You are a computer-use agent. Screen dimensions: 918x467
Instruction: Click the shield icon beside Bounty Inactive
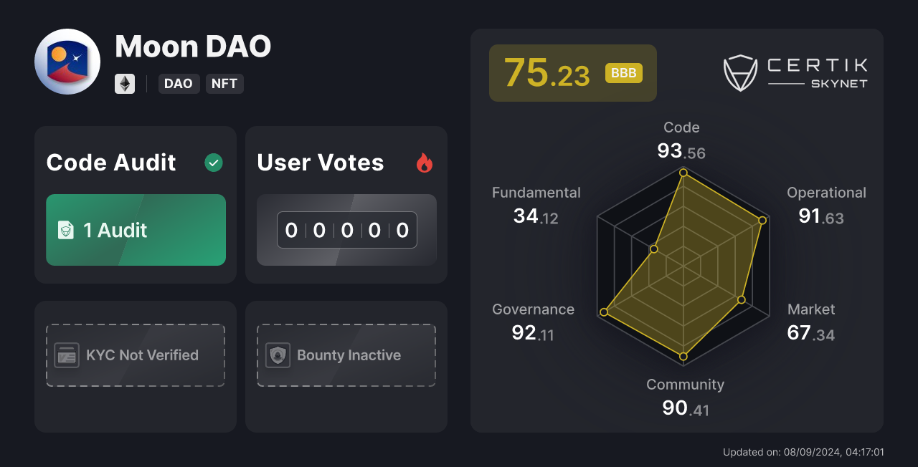(x=278, y=355)
